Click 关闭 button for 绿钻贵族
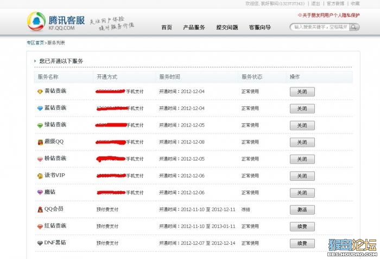The width and height of the screenshot is (380, 259). click(x=302, y=125)
